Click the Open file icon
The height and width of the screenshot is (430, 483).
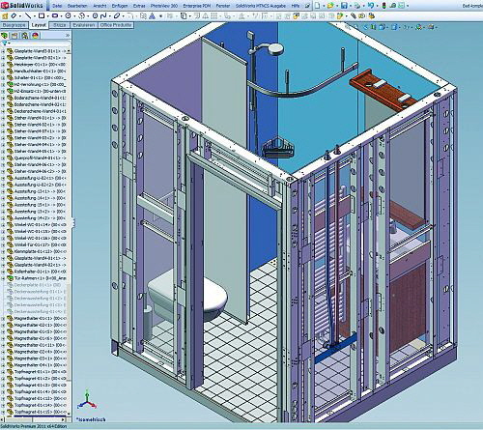(330, 6)
